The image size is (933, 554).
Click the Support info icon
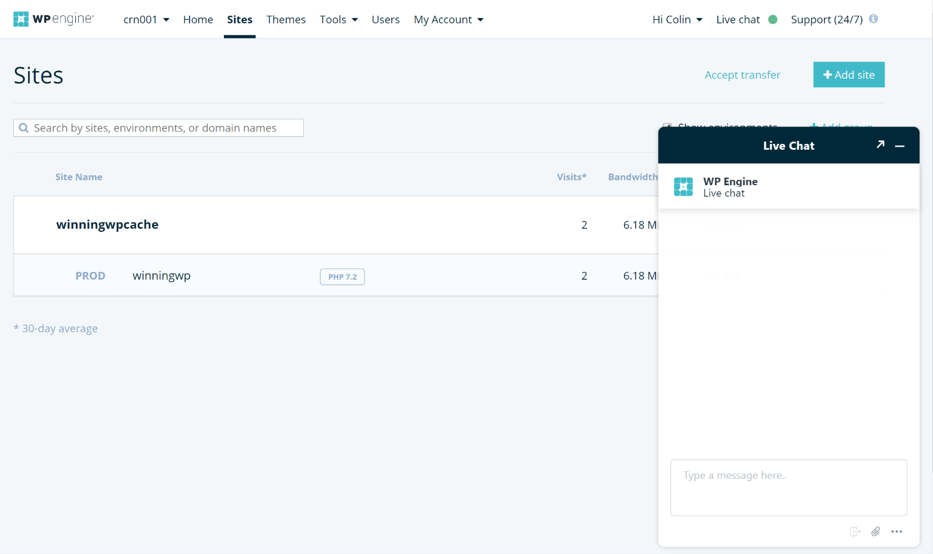pyautogui.click(x=874, y=19)
